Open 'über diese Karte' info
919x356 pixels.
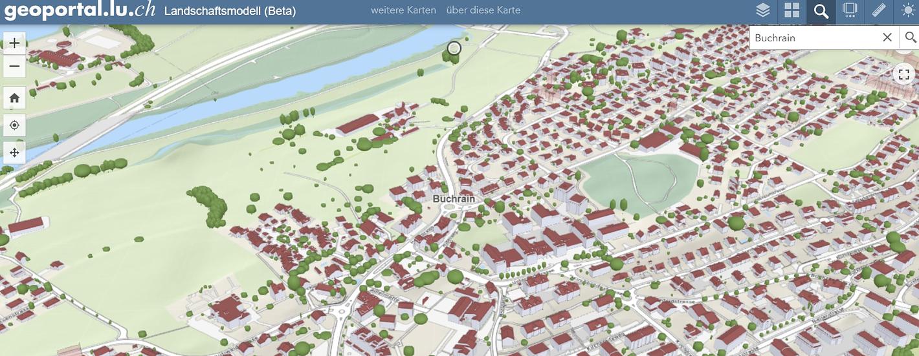tap(483, 10)
